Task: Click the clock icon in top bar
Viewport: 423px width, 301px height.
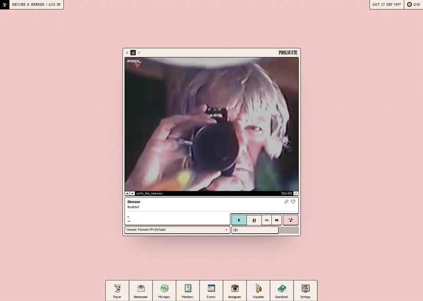Action: point(409,5)
